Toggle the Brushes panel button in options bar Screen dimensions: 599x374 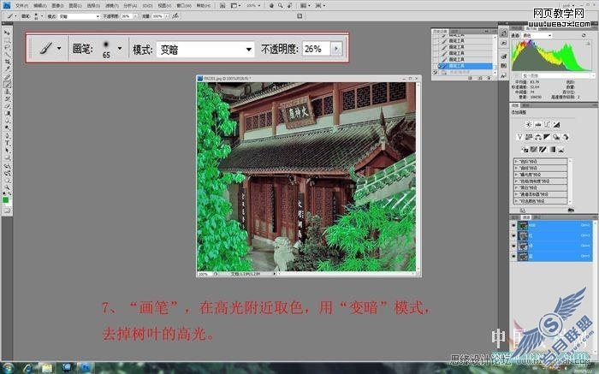299,16
